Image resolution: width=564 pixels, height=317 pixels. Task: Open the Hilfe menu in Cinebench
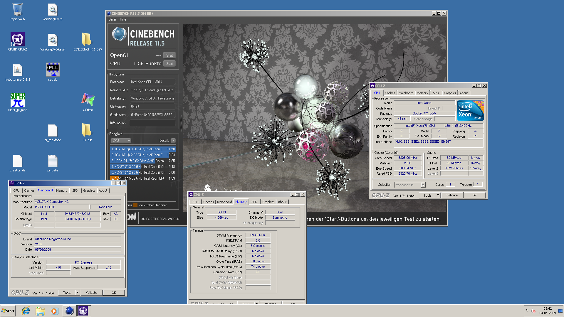123,19
